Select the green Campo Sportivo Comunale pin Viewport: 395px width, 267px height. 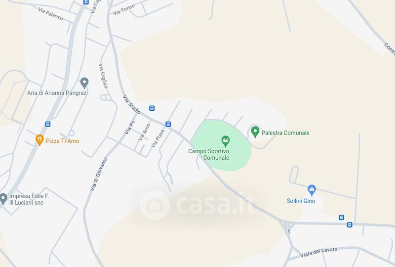pyautogui.click(x=226, y=141)
